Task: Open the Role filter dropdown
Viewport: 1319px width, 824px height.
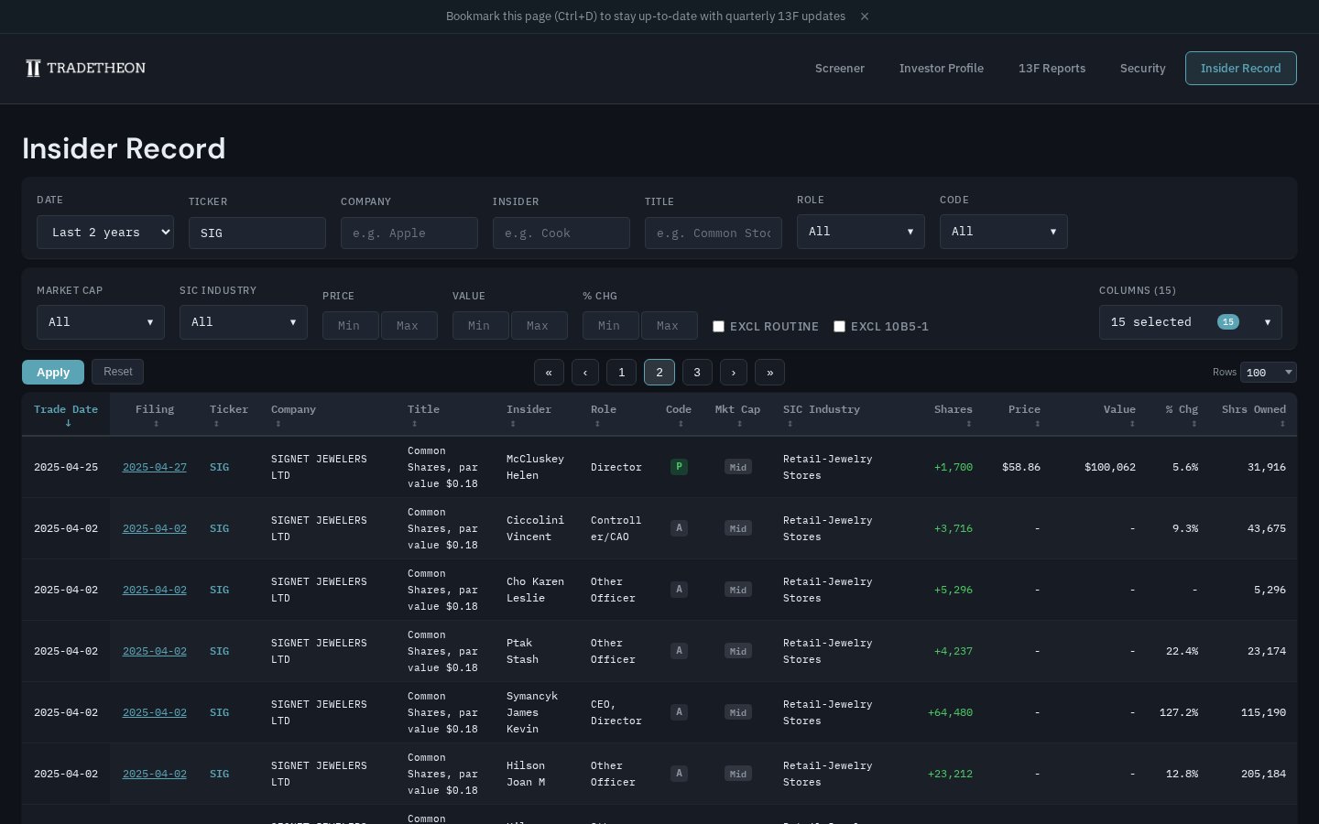Action: tap(861, 232)
